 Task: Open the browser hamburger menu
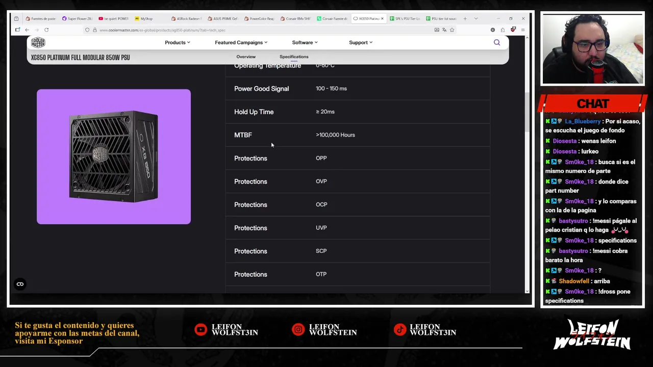click(523, 30)
